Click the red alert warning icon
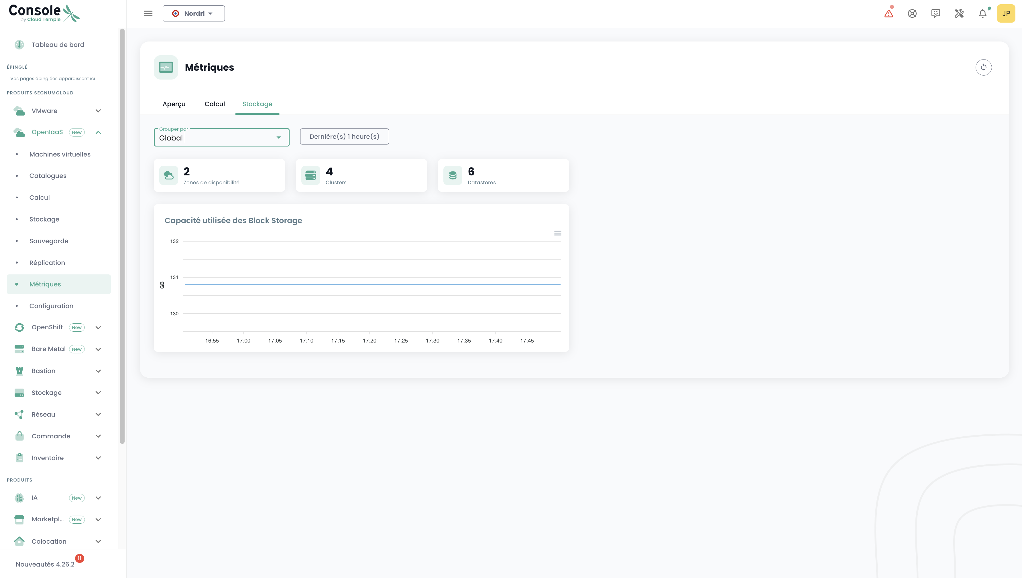 889,13
